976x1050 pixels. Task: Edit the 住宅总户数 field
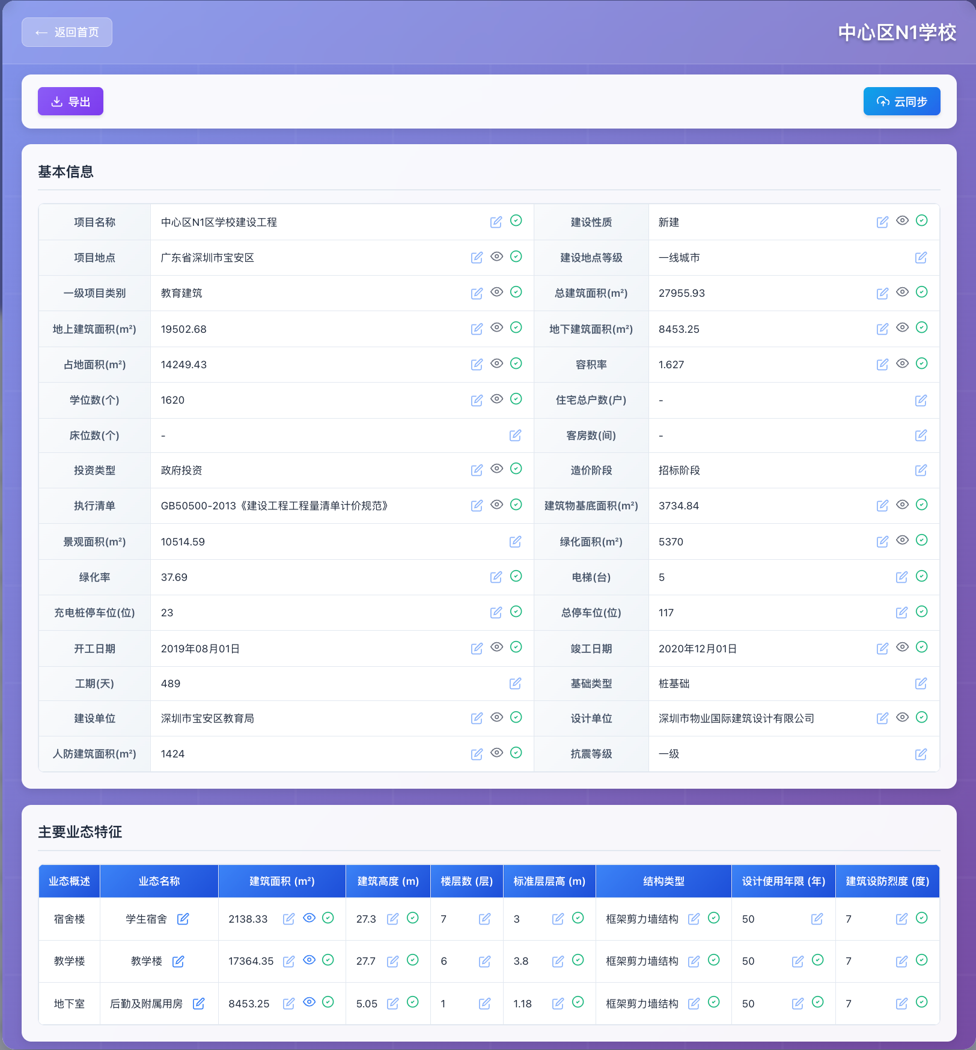(x=921, y=400)
